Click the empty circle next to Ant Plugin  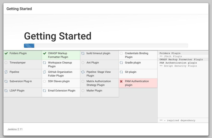pos(83,63)
